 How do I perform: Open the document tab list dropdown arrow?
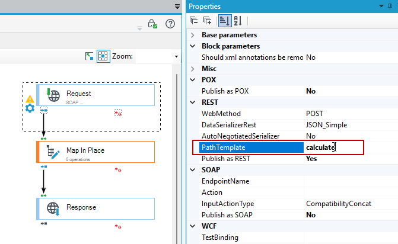point(177,7)
